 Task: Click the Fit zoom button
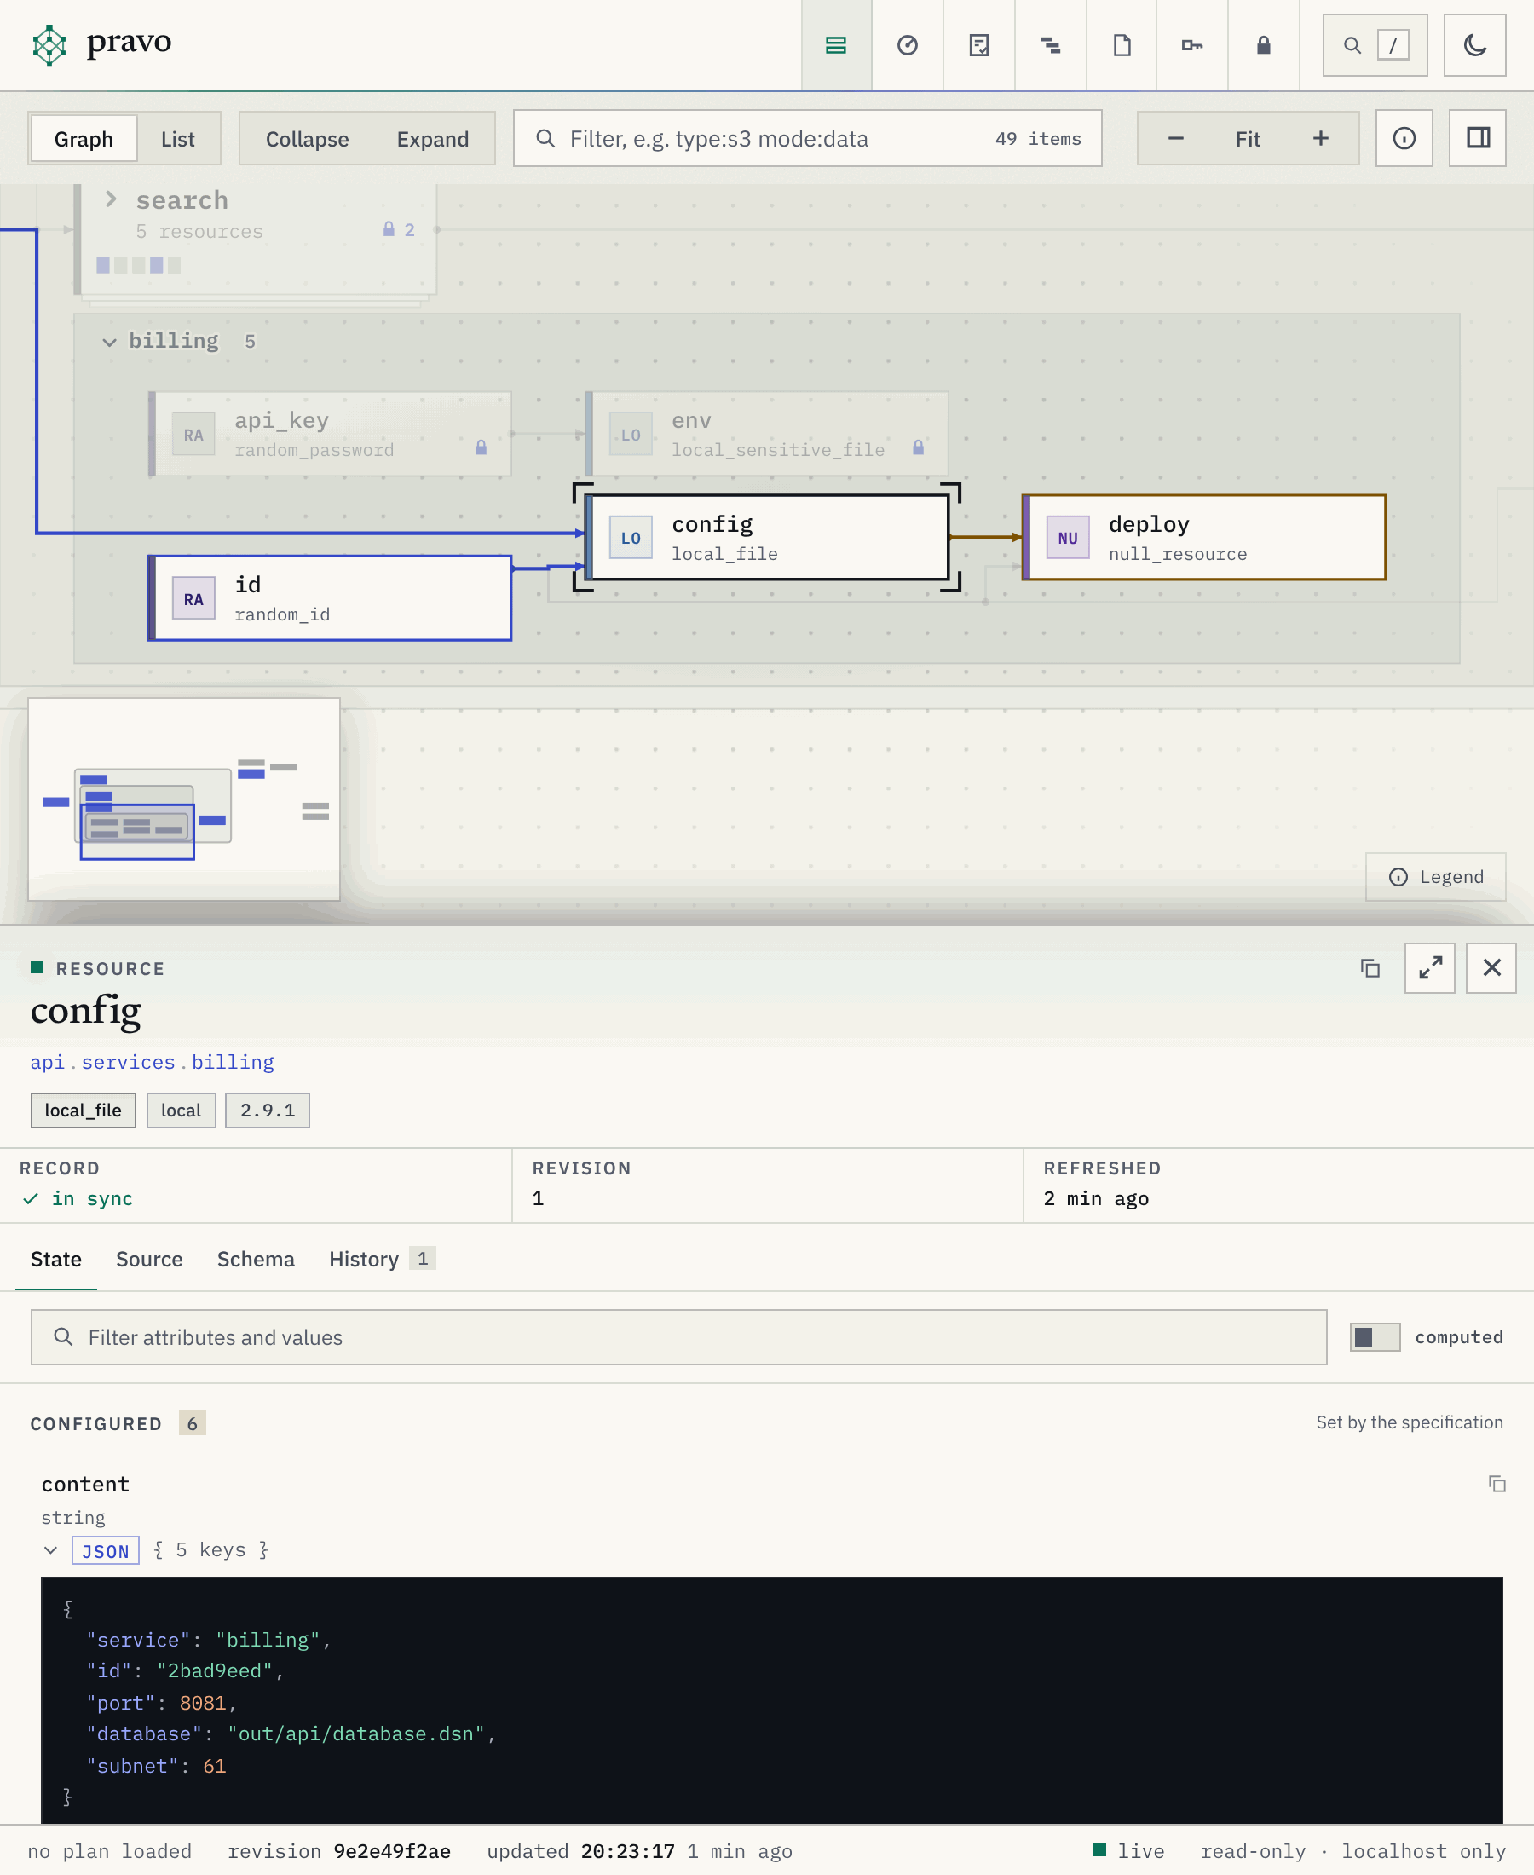click(x=1248, y=139)
